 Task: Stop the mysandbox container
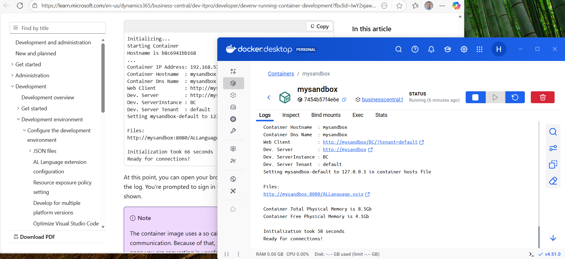(x=475, y=97)
